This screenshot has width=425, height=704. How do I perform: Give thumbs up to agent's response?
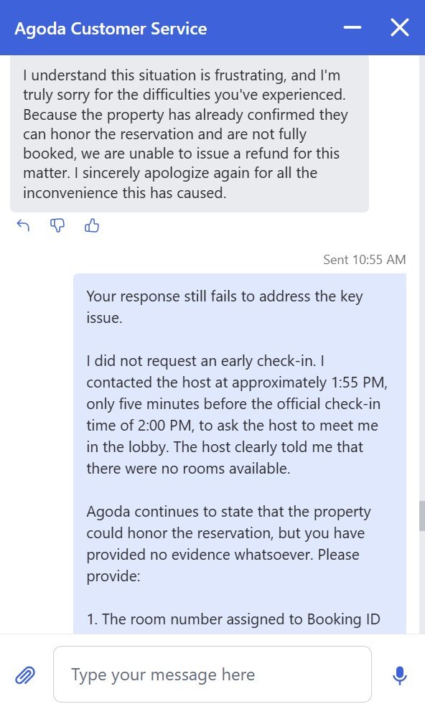92,225
